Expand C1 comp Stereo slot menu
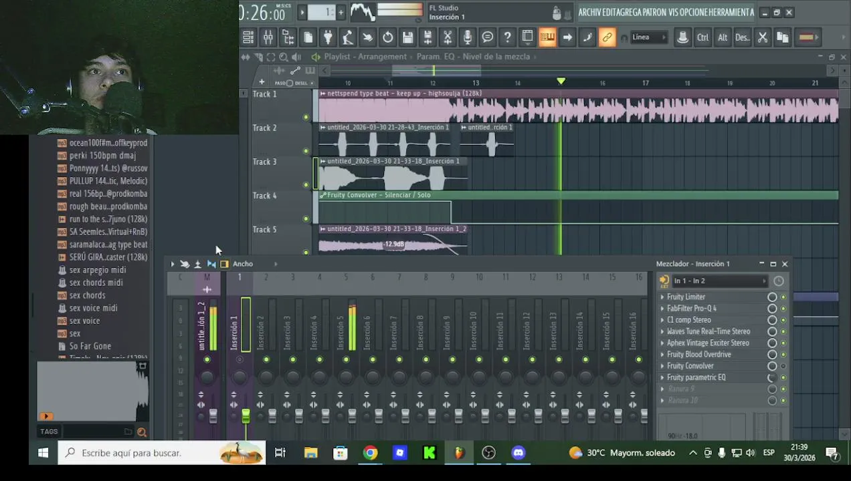Image resolution: width=851 pixels, height=481 pixels. click(662, 320)
